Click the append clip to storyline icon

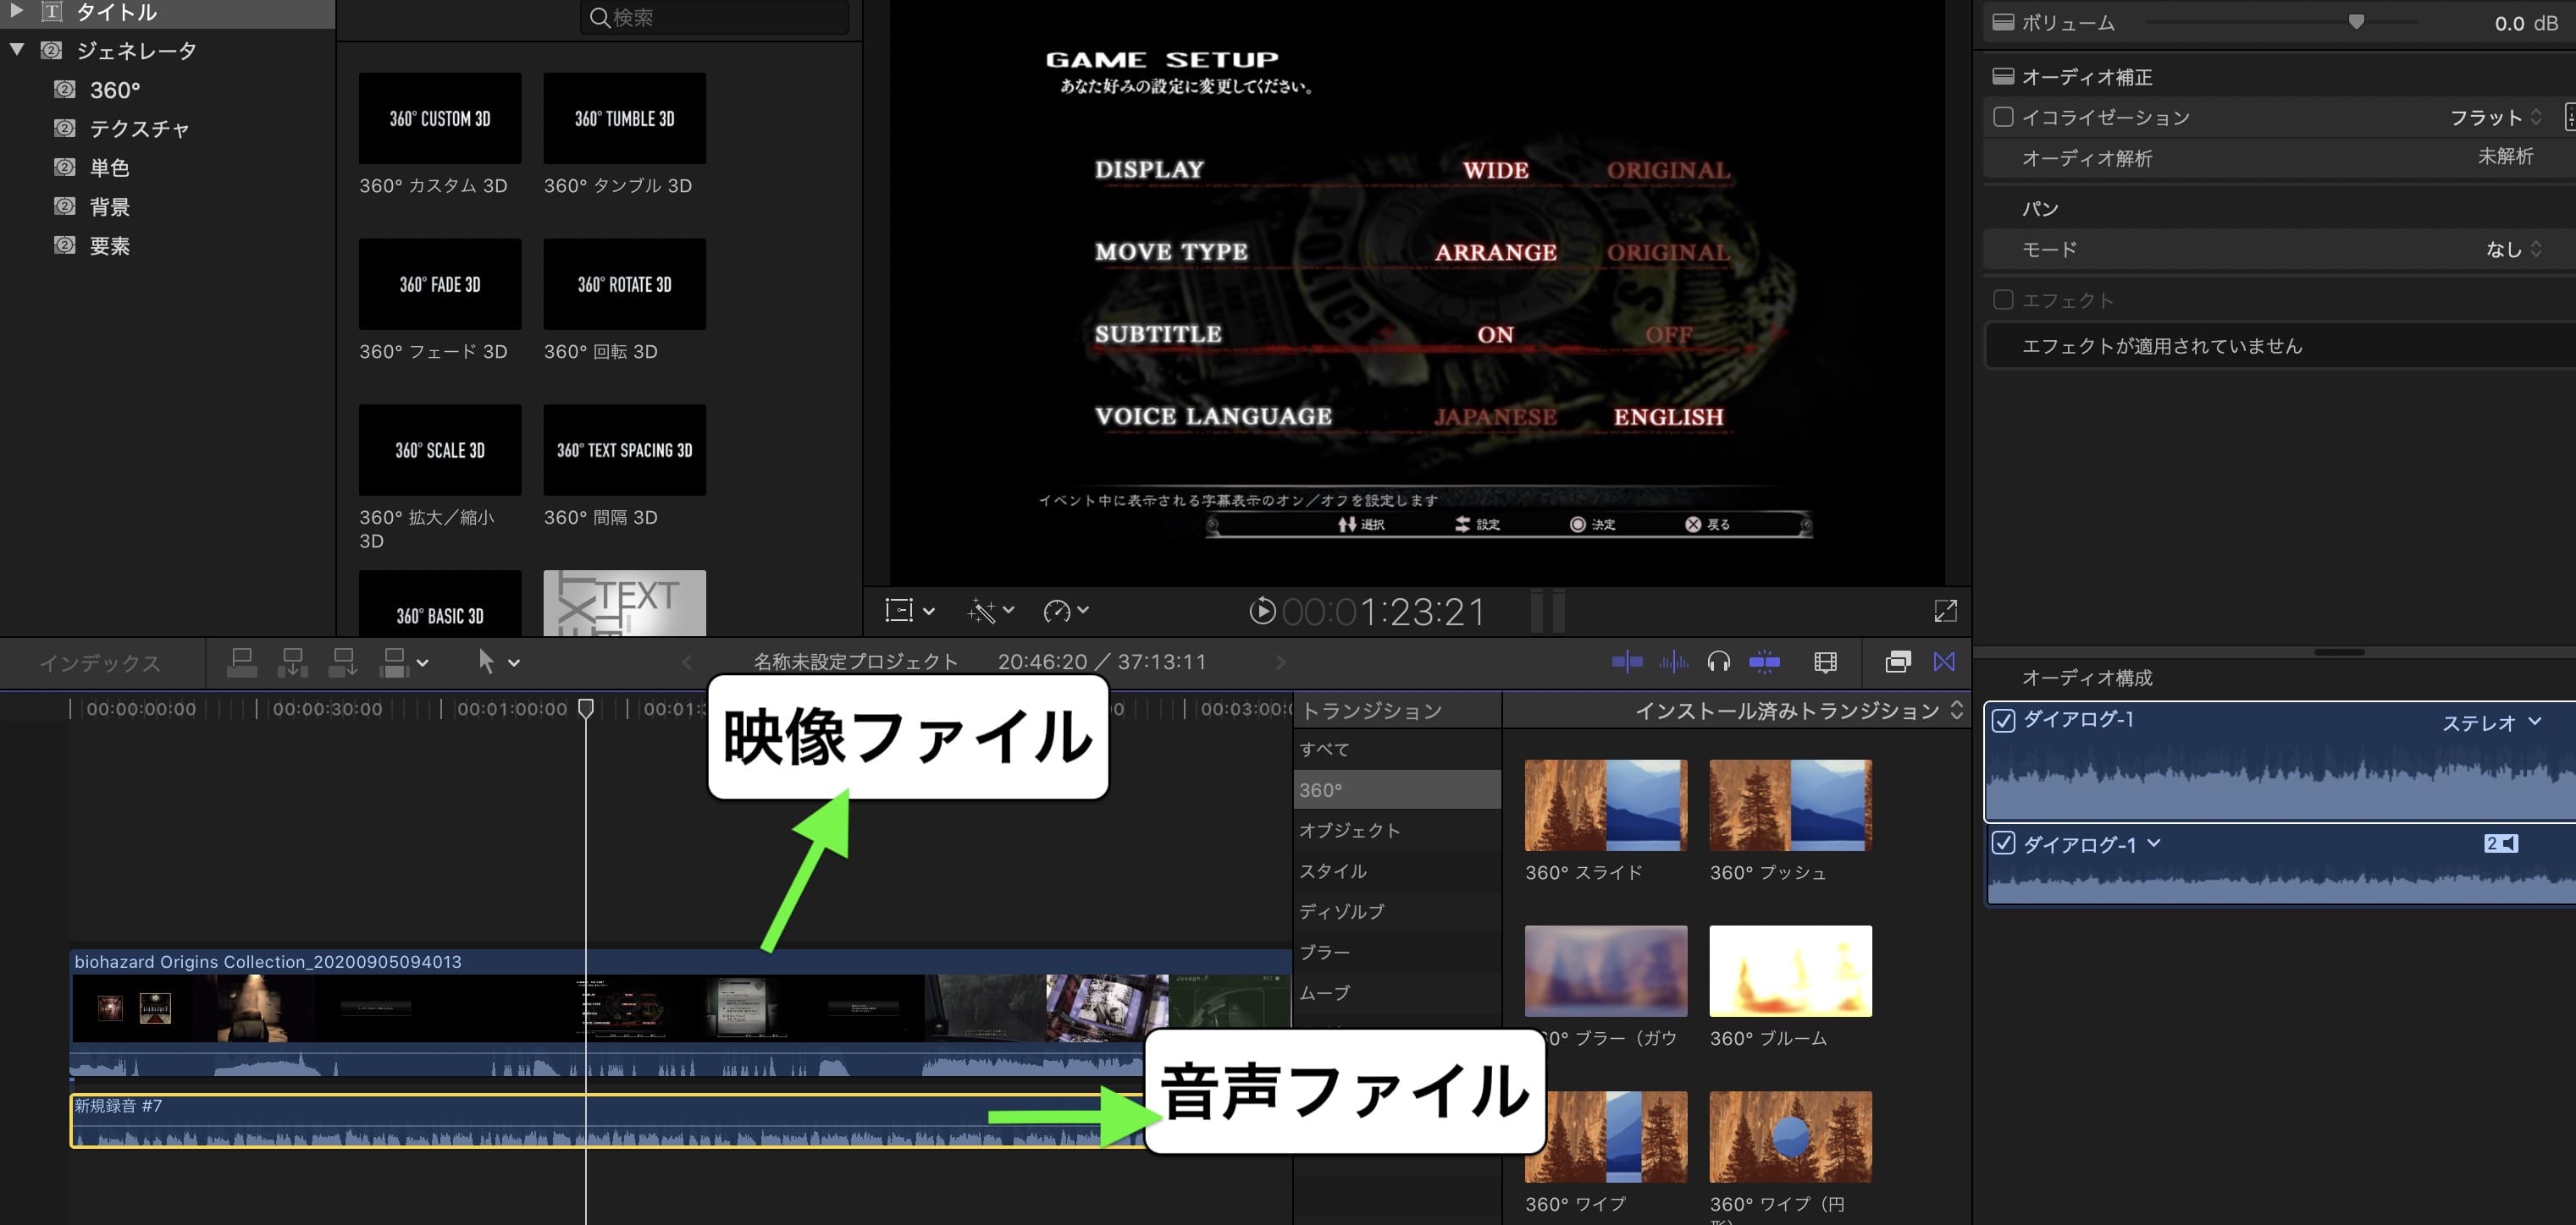(343, 662)
